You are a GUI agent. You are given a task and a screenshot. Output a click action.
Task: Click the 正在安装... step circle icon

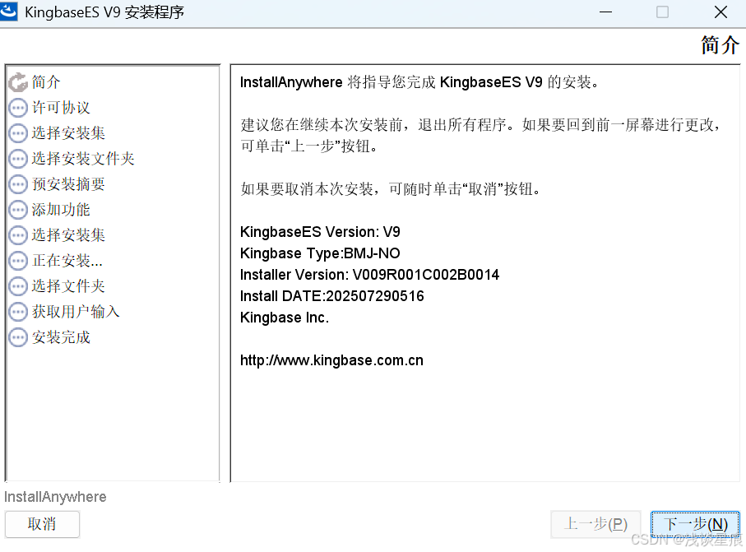pyautogui.click(x=18, y=261)
